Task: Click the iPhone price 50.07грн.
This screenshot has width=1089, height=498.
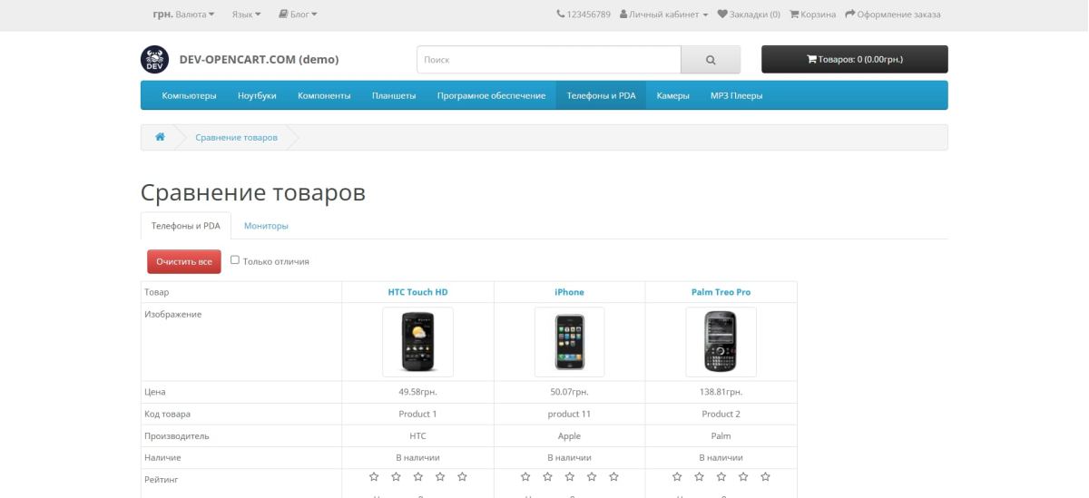Action: [569, 393]
